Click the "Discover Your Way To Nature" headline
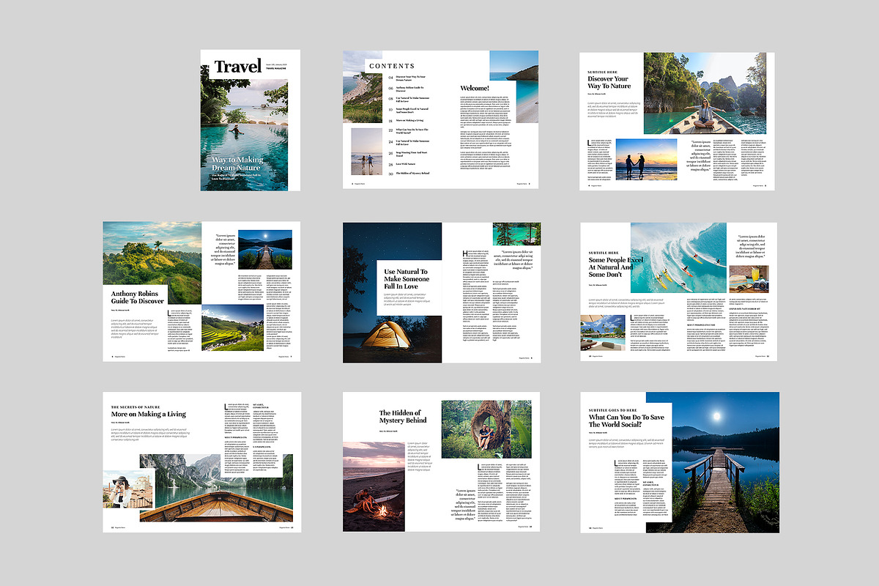Image resolution: width=879 pixels, height=586 pixels. (x=609, y=82)
